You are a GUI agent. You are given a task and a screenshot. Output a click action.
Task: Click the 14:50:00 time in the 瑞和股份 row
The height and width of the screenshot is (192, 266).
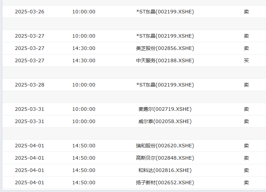[84, 146]
